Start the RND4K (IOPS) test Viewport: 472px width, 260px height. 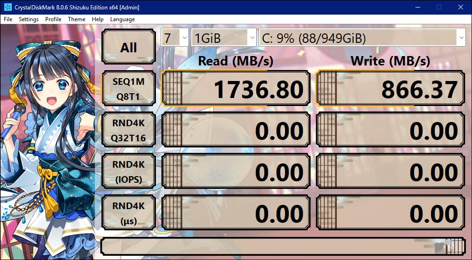(129, 171)
